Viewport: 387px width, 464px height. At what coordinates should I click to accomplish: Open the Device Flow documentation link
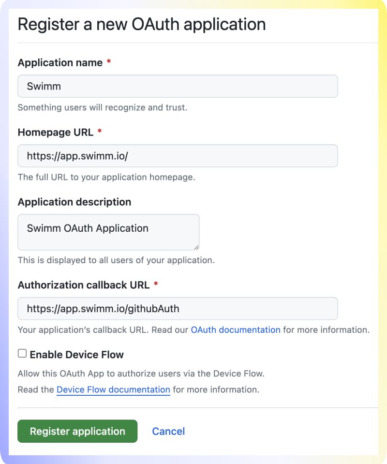coord(113,389)
